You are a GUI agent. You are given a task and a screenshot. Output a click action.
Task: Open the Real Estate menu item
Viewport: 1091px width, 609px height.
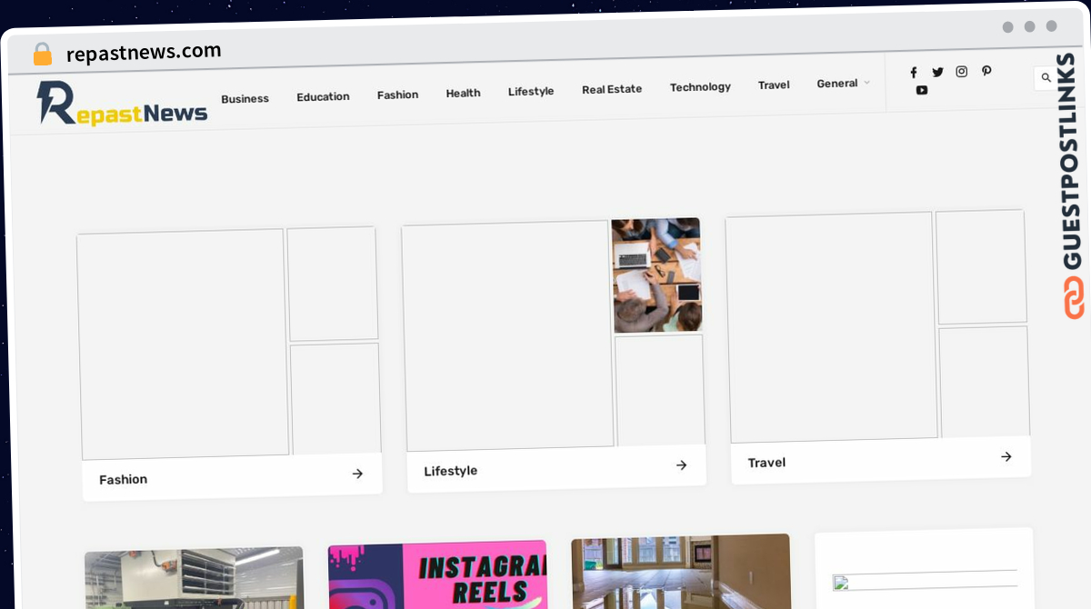tap(612, 89)
